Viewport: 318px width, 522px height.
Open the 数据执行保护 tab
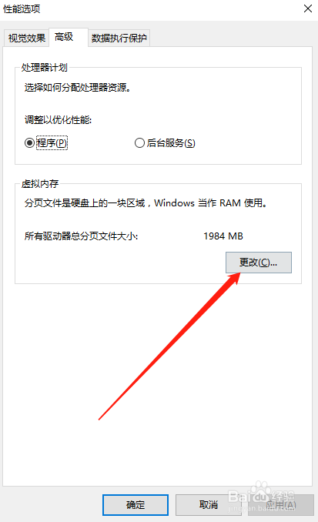pos(119,38)
